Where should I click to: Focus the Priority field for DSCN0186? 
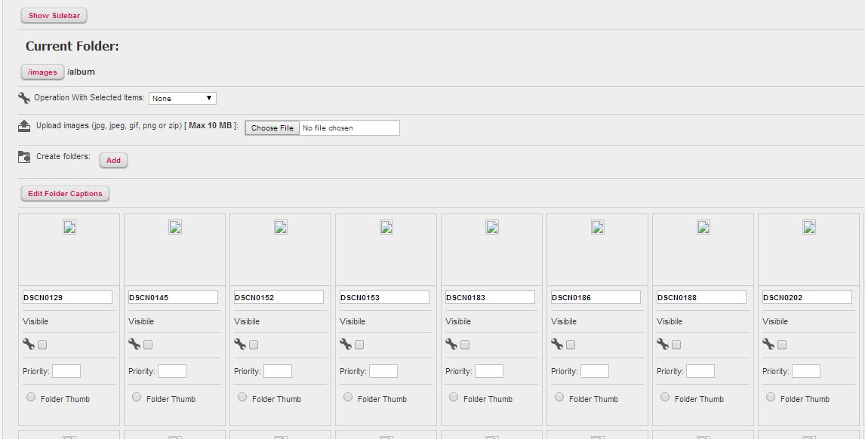tap(595, 371)
